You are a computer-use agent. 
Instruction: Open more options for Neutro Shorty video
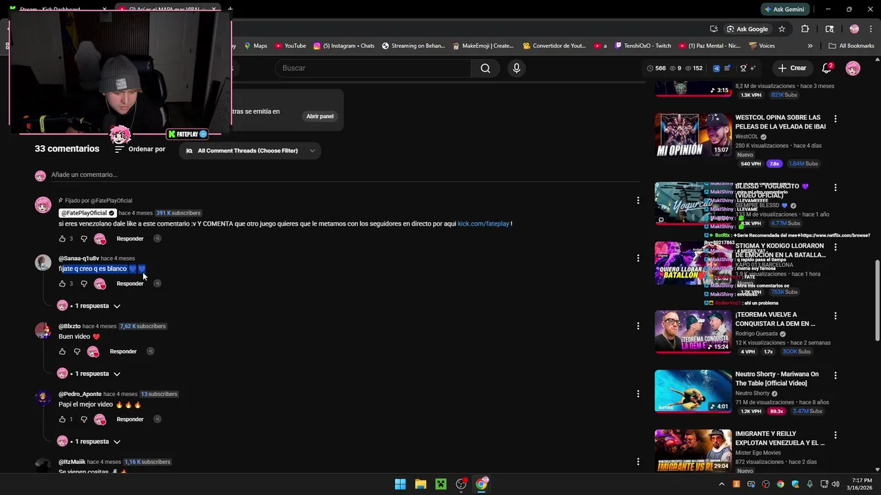click(x=836, y=375)
